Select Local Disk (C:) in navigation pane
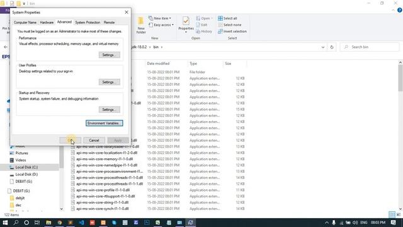This screenshot has width=403, height=227. tap(26, 167)
